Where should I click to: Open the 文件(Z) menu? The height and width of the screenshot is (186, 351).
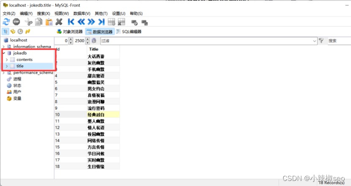pyautogui.click(x=9, y=13)
